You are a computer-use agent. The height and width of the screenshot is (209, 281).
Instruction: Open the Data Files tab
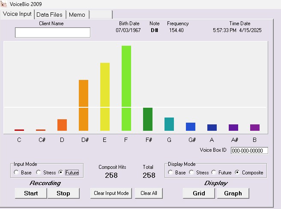click(49, 15)
